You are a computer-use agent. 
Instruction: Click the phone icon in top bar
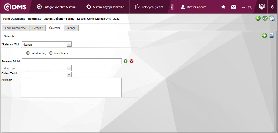coord(172,7)
